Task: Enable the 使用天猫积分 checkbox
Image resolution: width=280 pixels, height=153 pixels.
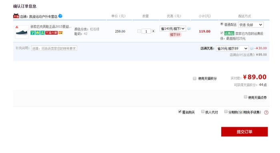Action: [x=195, y=78]
